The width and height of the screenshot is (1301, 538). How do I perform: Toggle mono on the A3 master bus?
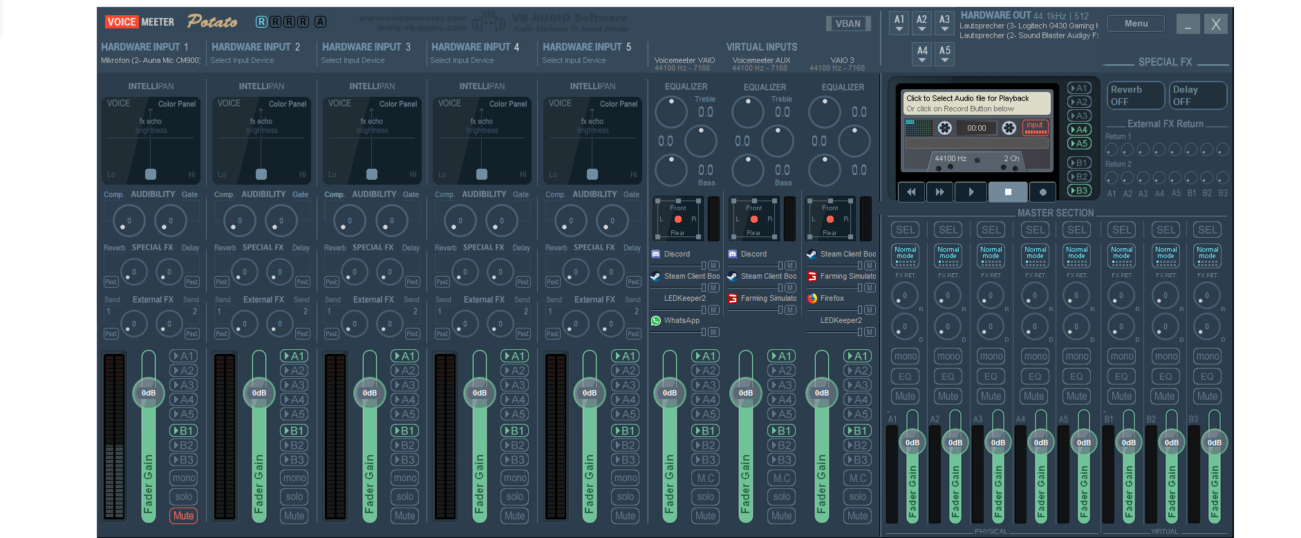point(991,356)
